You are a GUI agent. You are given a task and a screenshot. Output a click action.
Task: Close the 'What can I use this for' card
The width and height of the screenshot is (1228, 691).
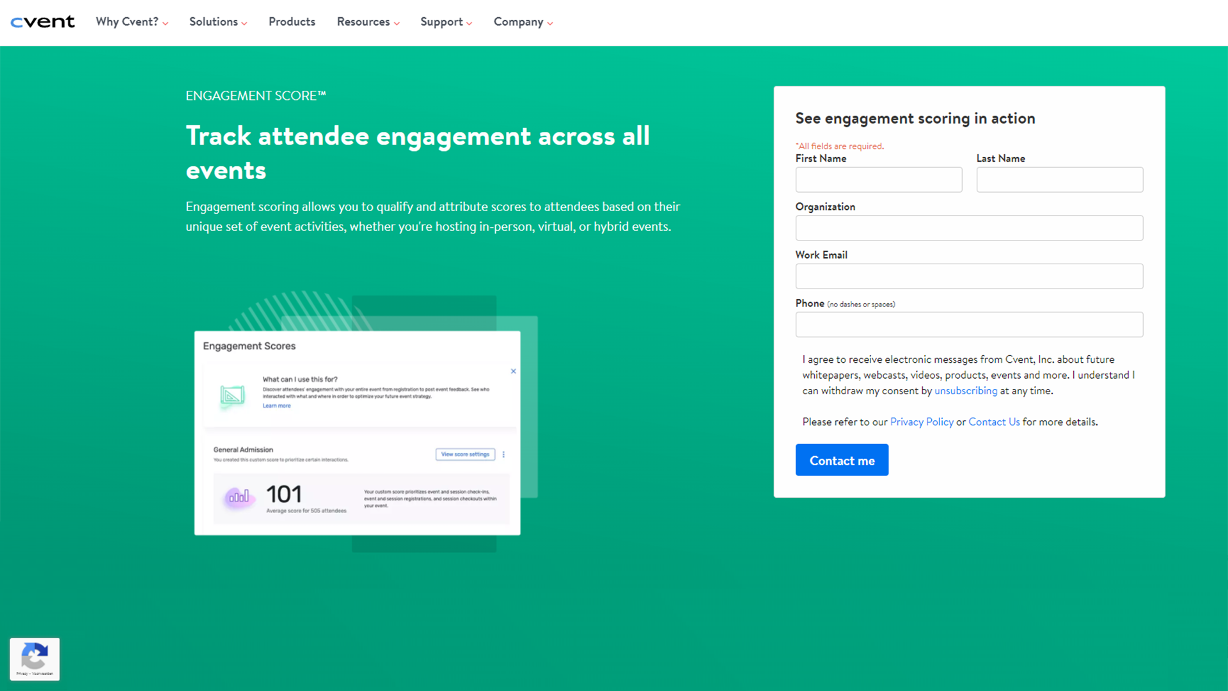click(x=513, y=371)
